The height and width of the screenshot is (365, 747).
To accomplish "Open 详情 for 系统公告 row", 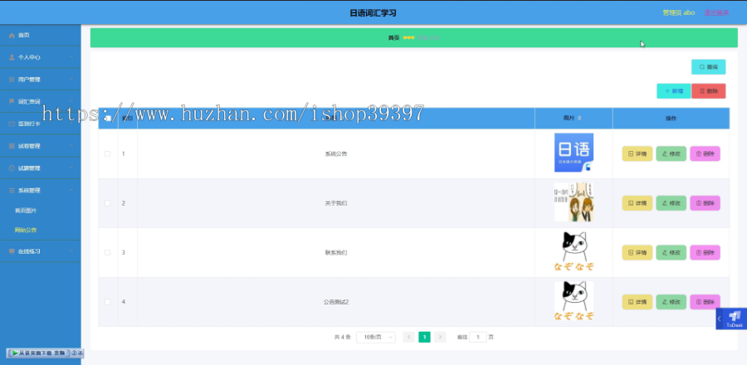I will pyautogui.click(x=637, y=153).
